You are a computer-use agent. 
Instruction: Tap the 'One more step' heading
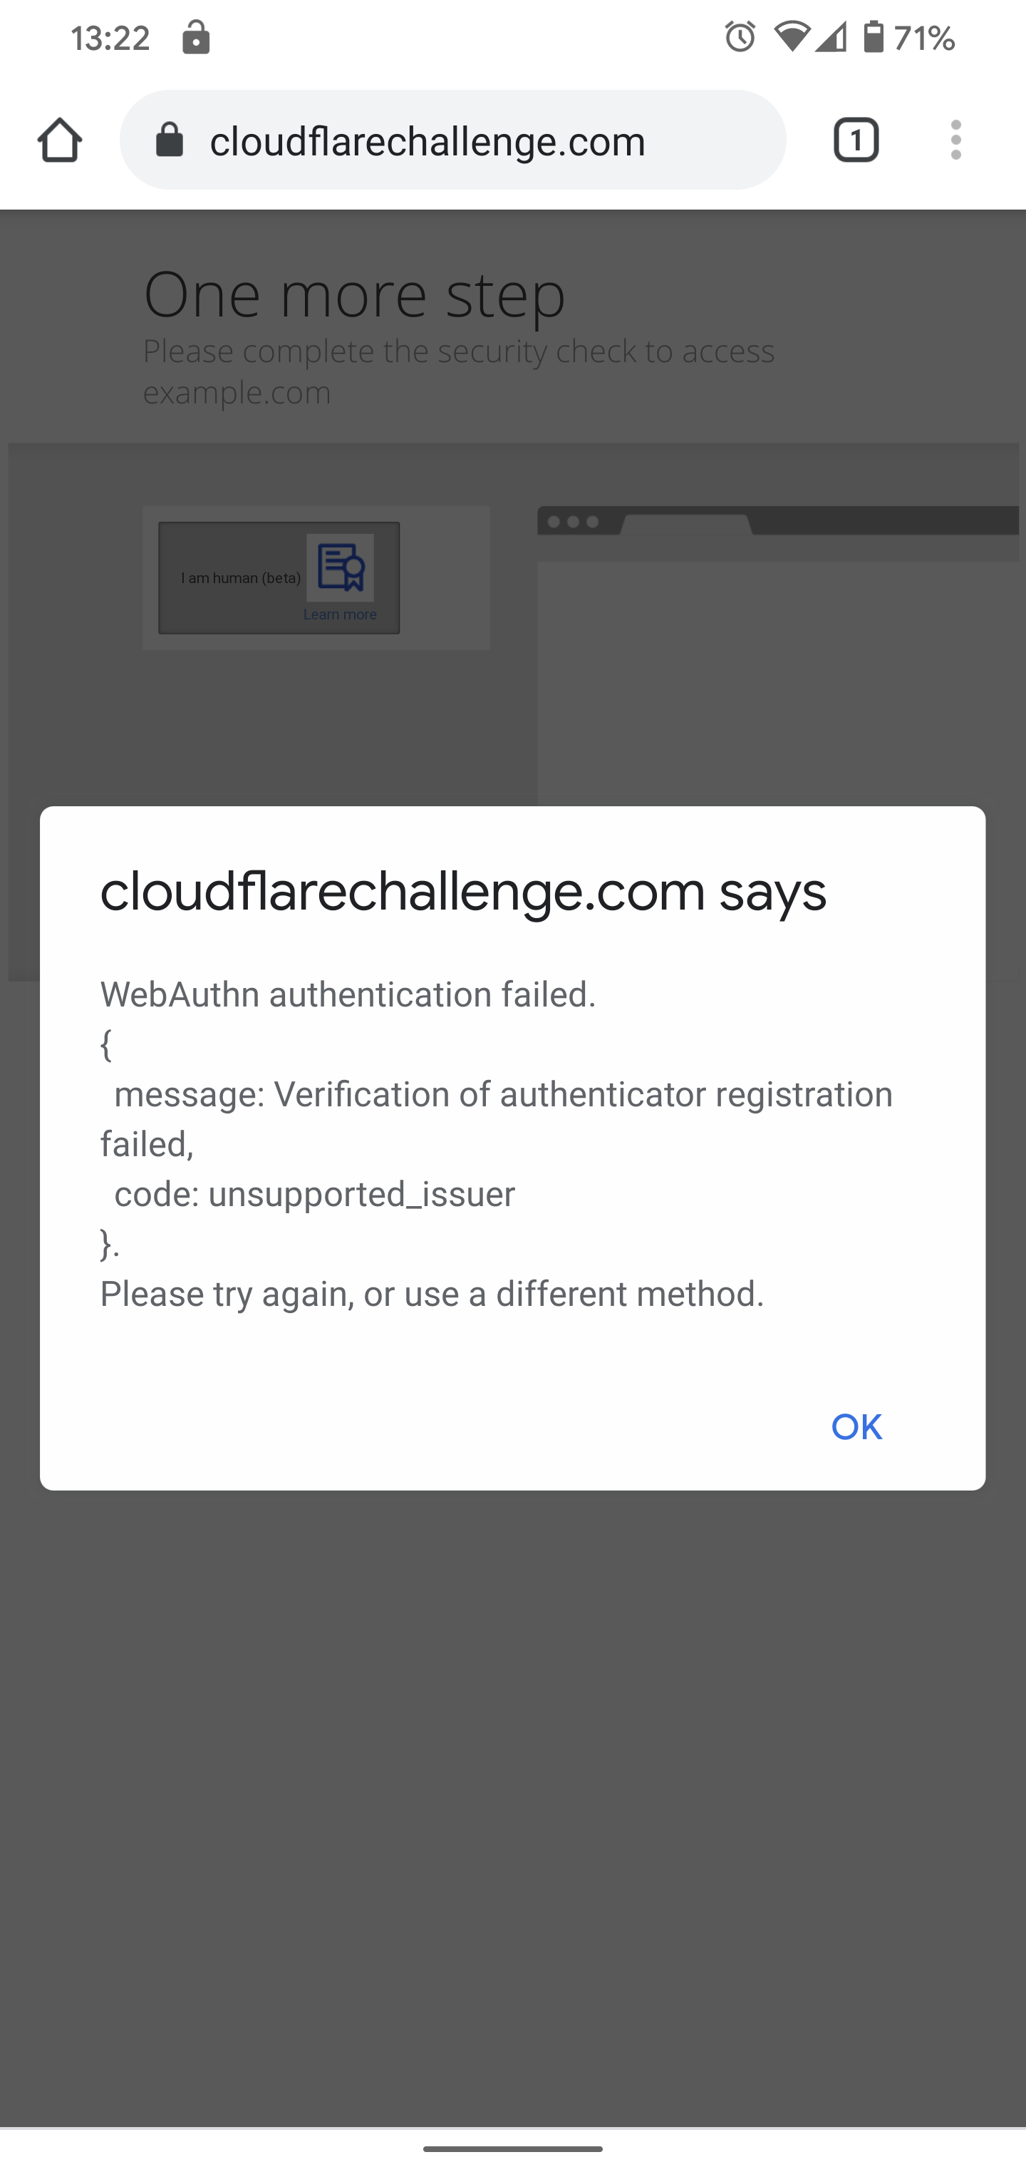point(354,294)
